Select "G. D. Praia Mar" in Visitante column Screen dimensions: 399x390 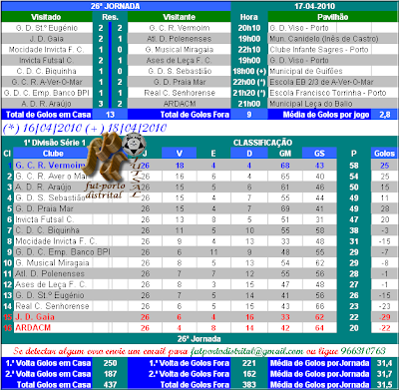pyautogui.click(x=180, y=82)
